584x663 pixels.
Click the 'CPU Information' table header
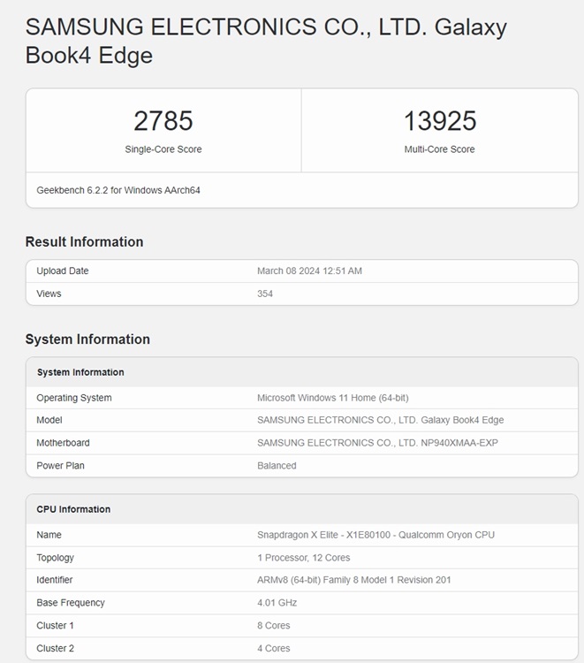[73, 509]
